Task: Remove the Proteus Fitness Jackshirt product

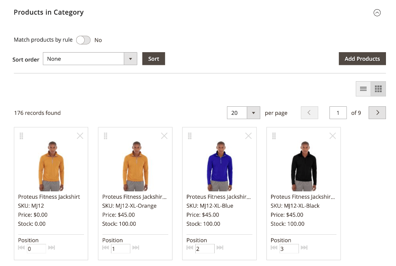Action: click(x=80, y=136)
